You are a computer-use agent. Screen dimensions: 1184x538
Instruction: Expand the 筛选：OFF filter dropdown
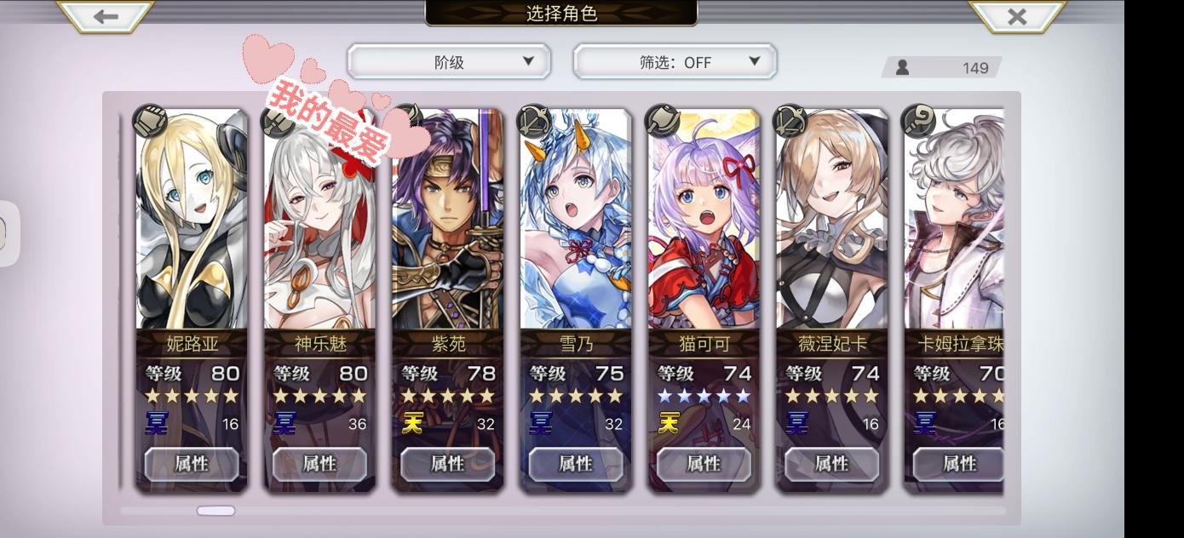point(675,62)
